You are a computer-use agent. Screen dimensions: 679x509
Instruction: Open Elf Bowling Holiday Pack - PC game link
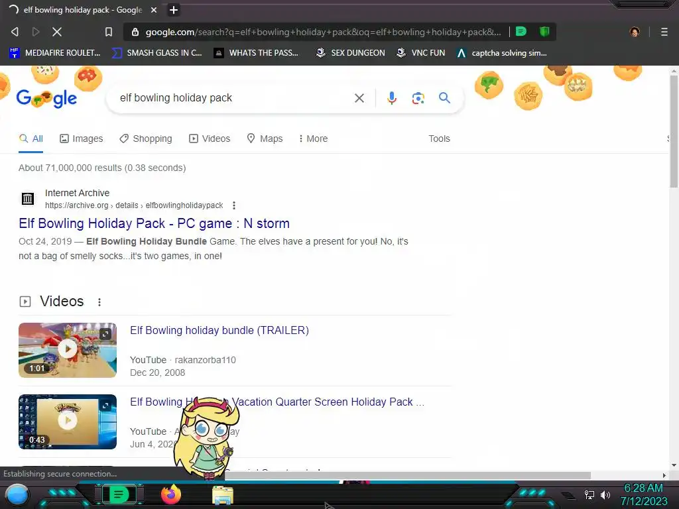(154, 223)
